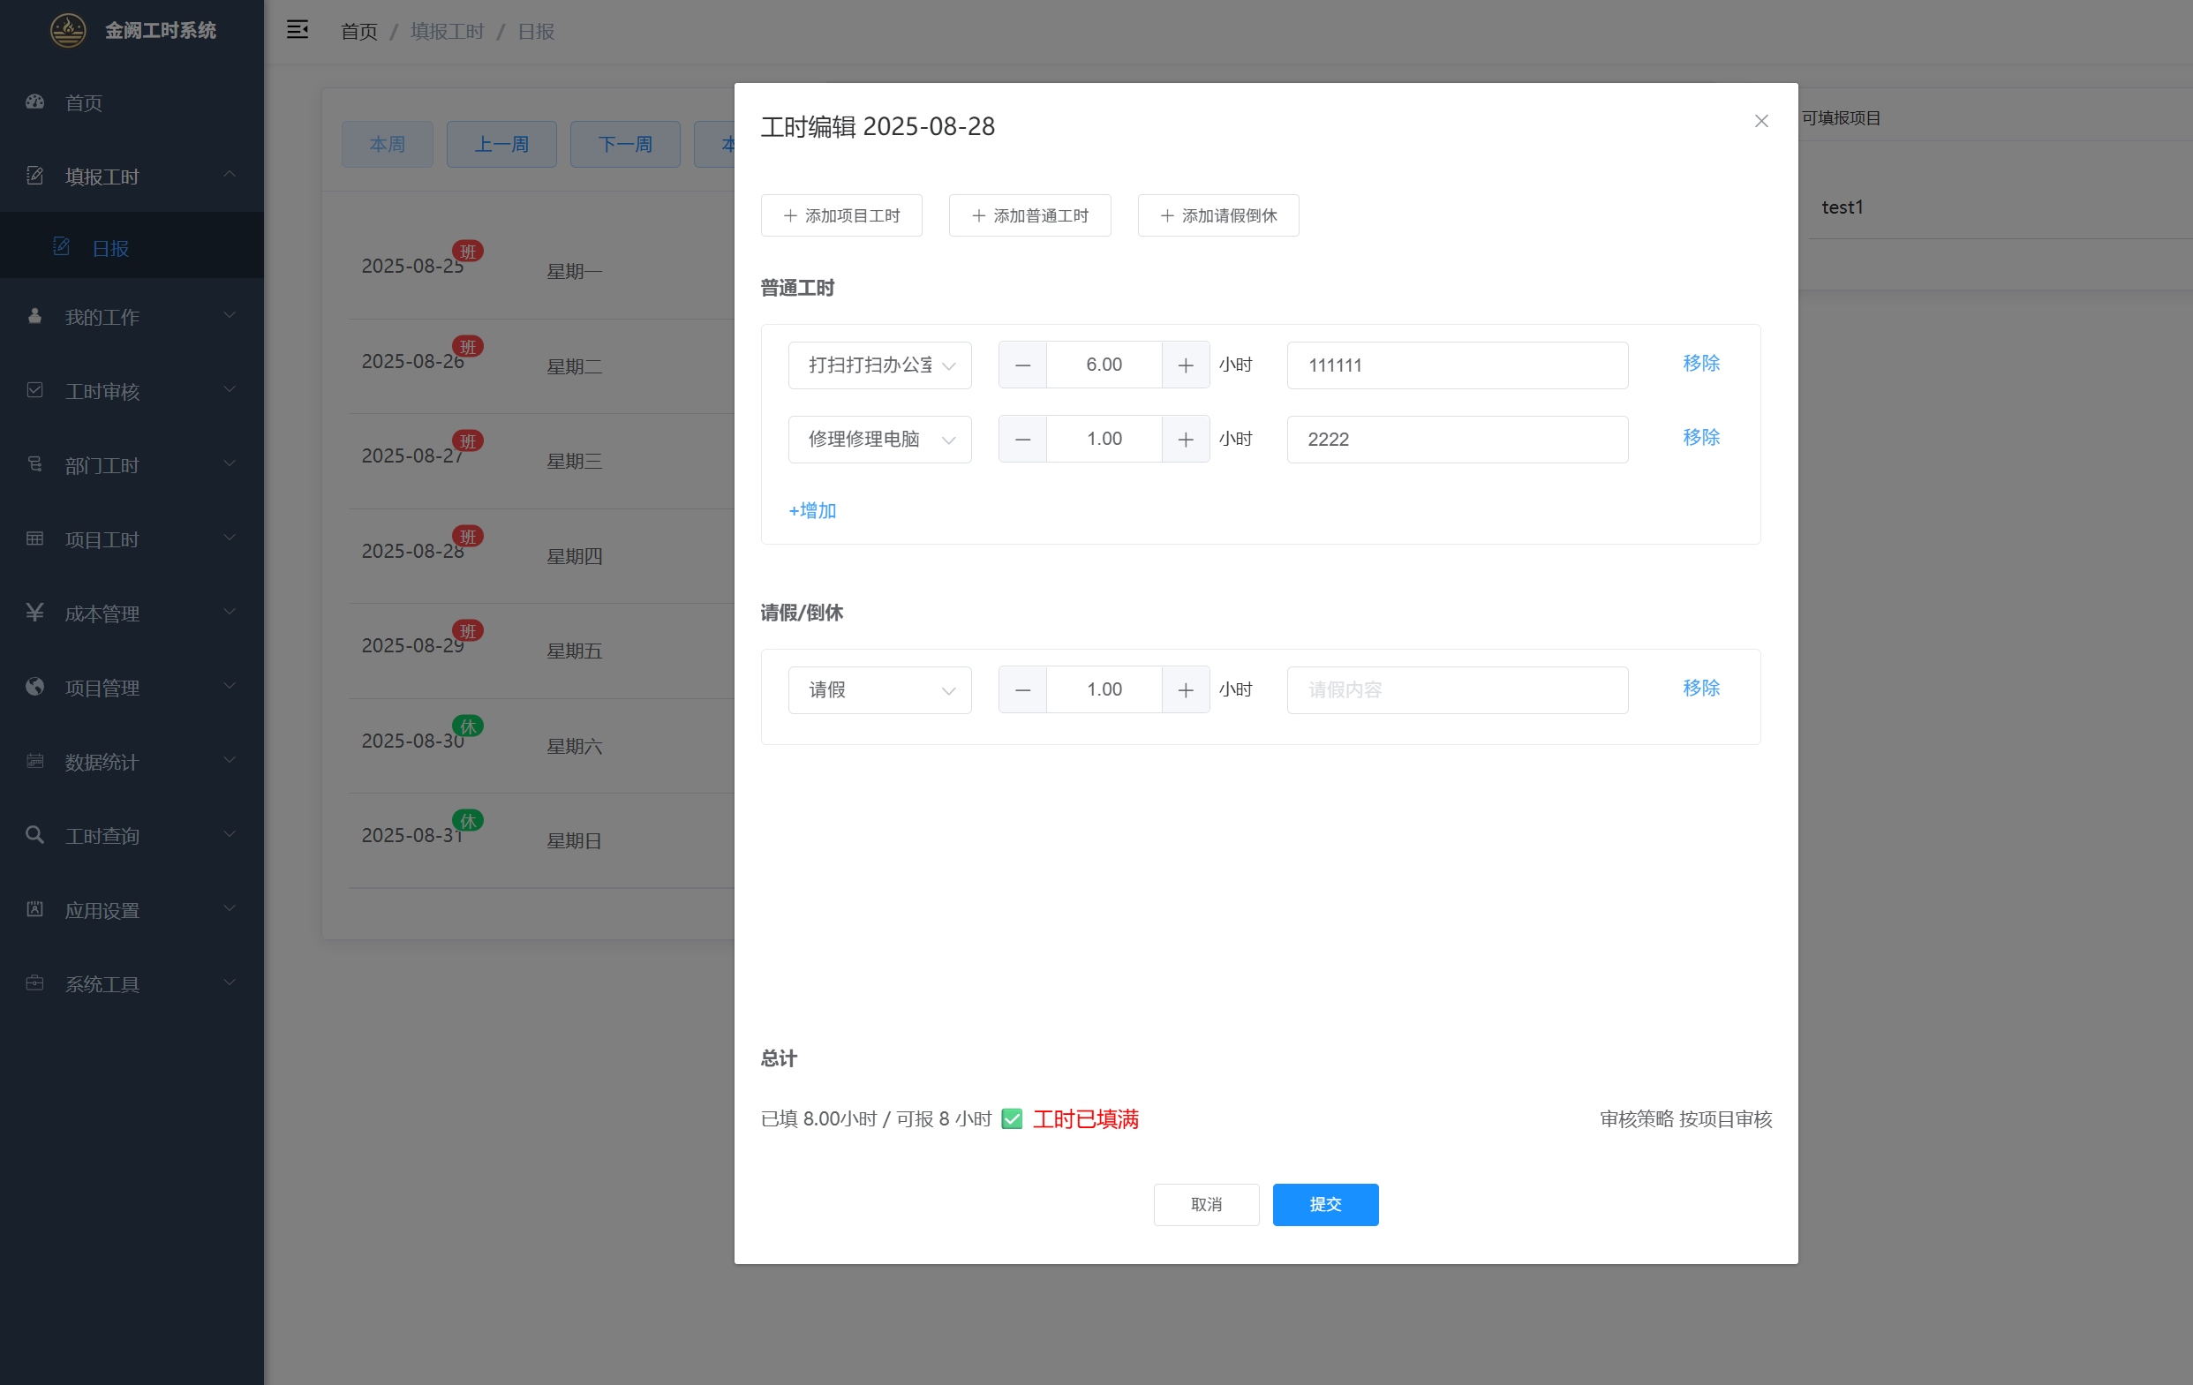
Task: Click the minus icon on the 请假 hours stepper
Action: (x=1021, y=690)
